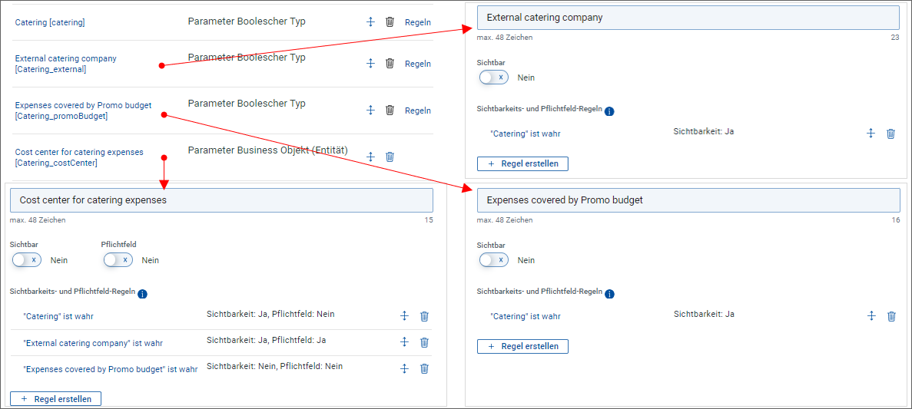Click move handle of "External catering company" ist wahr rule
The height and width of the screenshot is (409, 912).
tap(404, 342)
